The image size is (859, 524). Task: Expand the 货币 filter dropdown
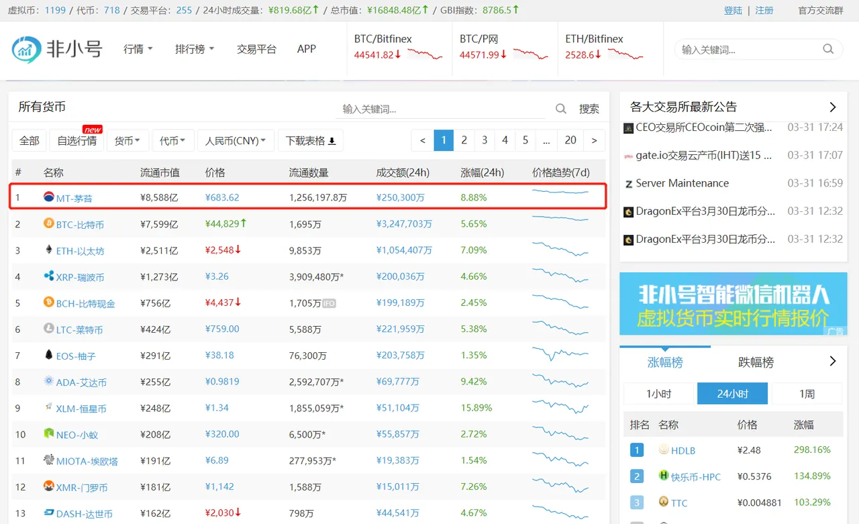coord(128,140)
